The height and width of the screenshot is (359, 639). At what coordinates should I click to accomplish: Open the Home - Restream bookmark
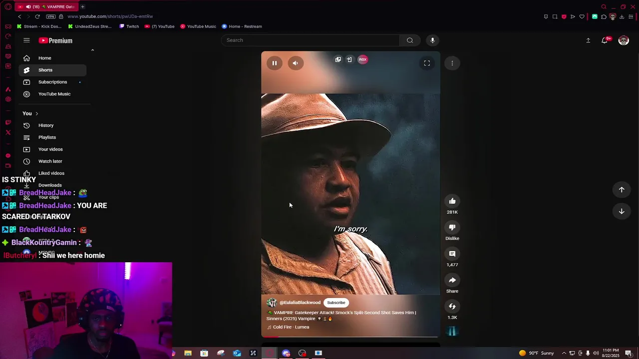(242, 26)
